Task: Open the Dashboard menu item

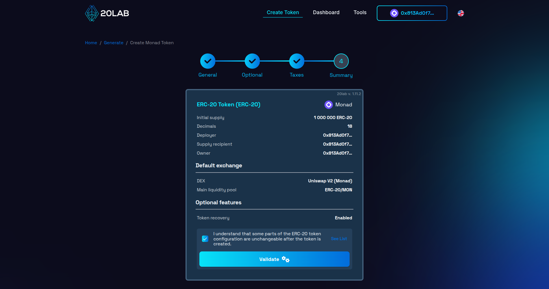Action: tap(326, 12)
